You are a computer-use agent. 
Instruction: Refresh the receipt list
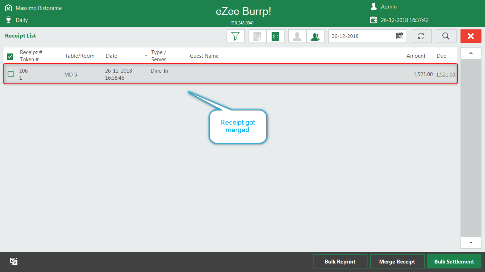pyautogui.click(x=421, y=36)
